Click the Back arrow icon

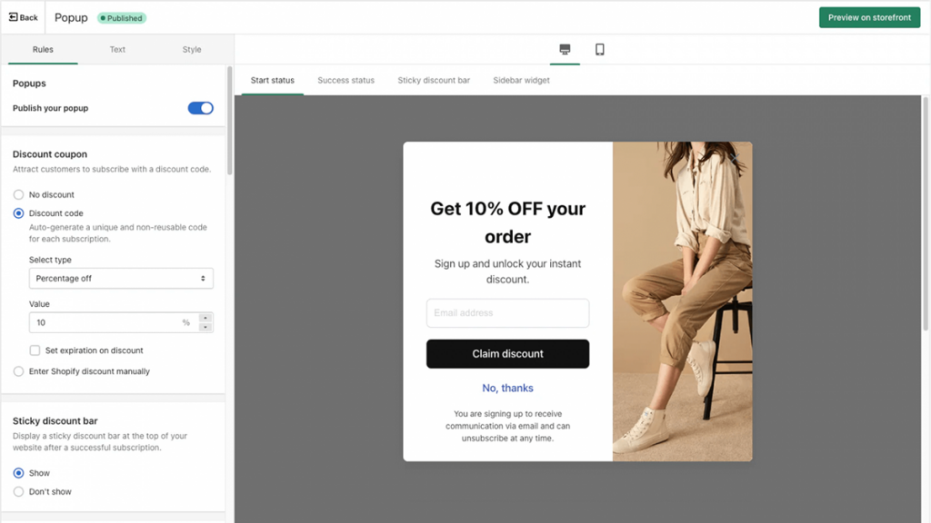tap(15, 17)
